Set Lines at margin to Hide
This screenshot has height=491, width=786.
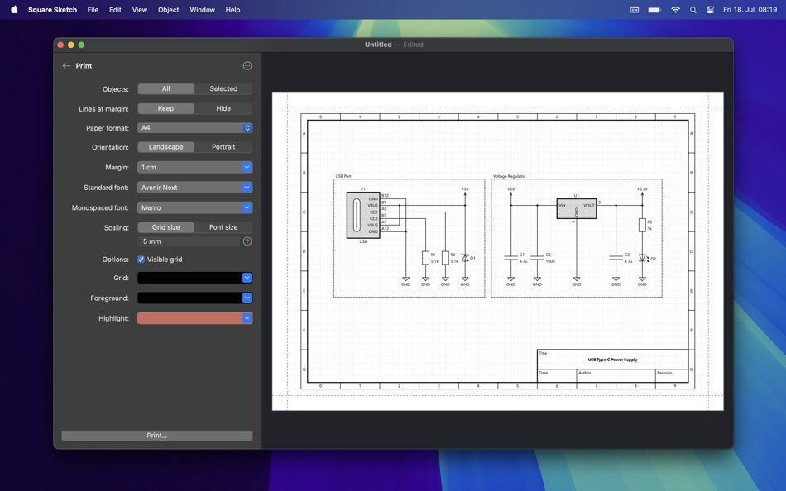click(223, 108)
